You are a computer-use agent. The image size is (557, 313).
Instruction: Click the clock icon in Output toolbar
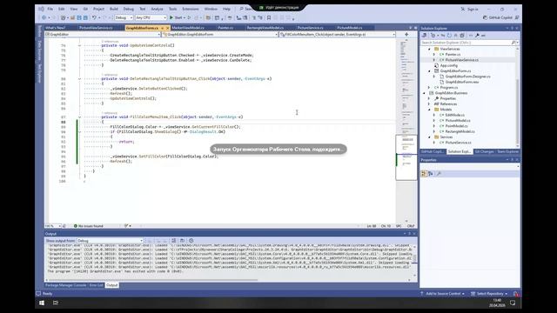(191, 241)
